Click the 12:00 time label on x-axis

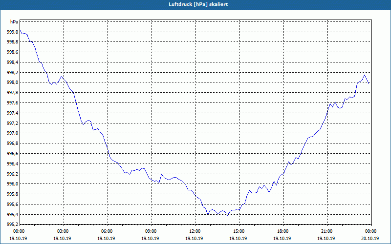(x=195, y=231)
